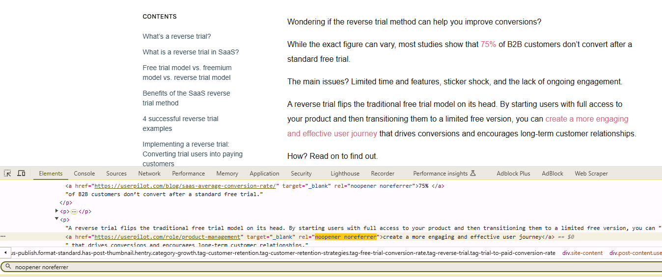Click the search magnifier icon in DevTools
Viewport: 662px width, 277px height.
click(8, 267)
